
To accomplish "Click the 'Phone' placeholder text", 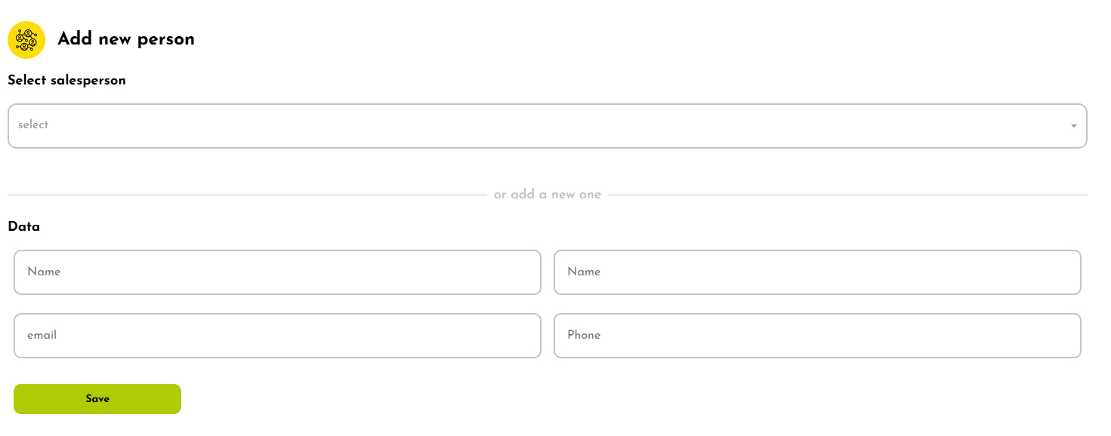I will 584,335.
